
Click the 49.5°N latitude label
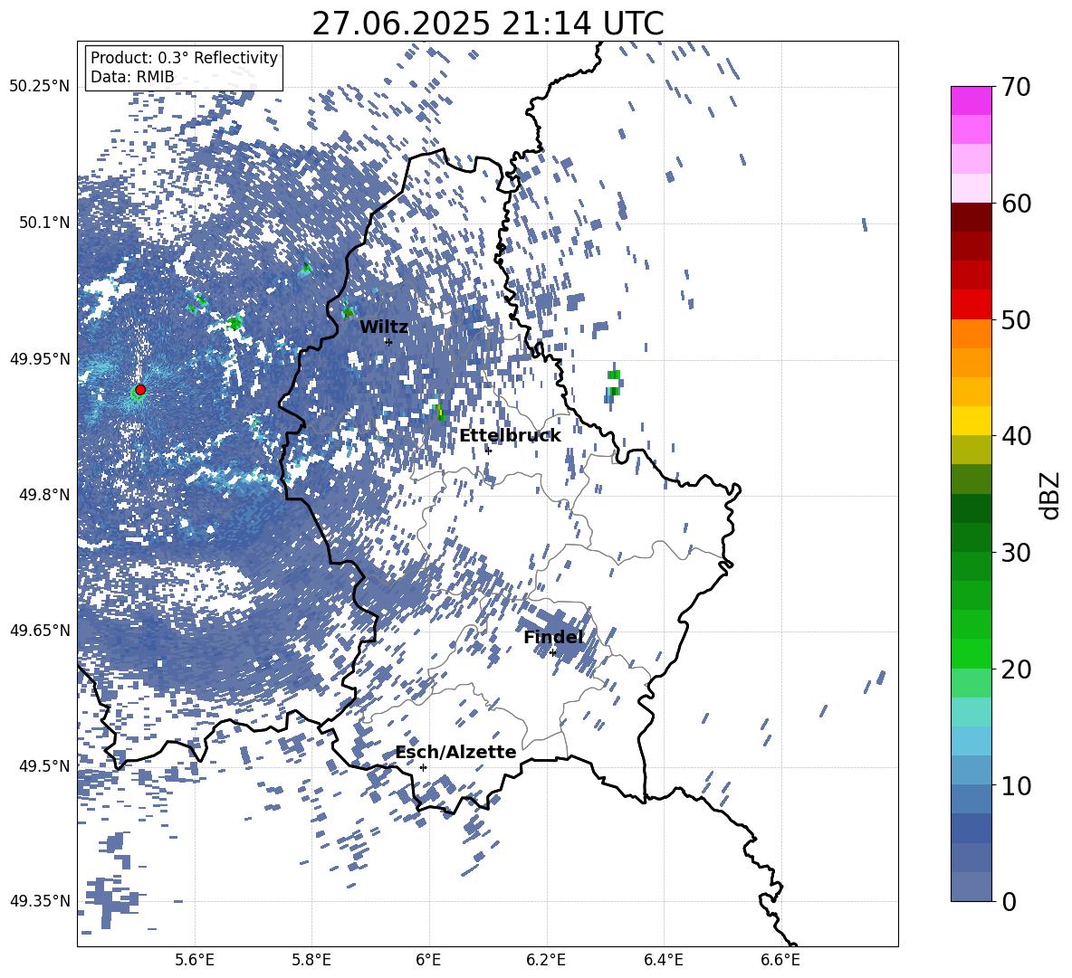coord(44,765)
